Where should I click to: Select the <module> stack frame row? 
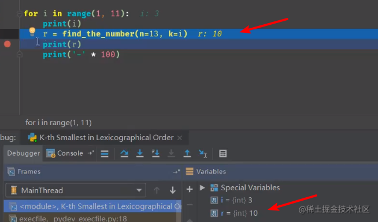[x=92, y=206]
